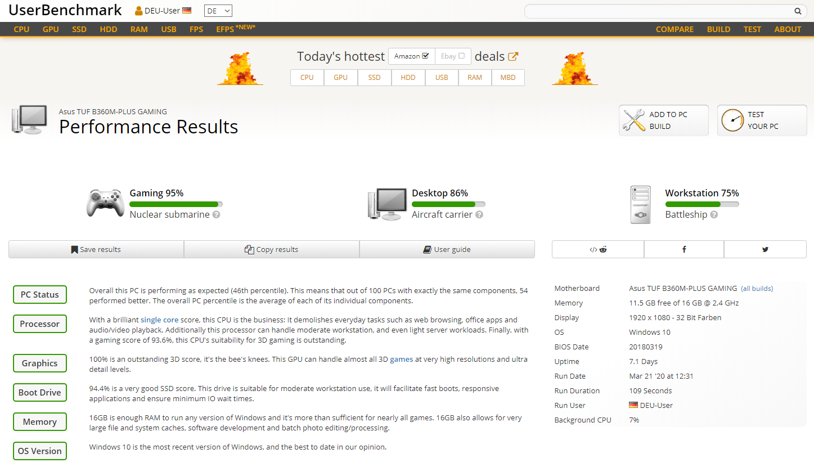Click the Desktop 86% progress bar
This screenshot has height=476, width=814.
(448, 204)
